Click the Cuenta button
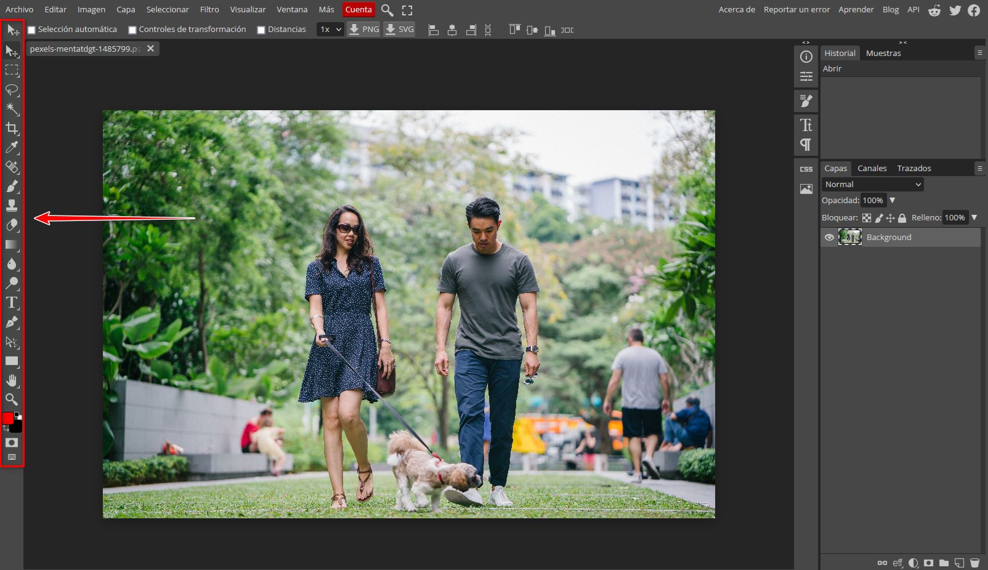Viewport: 988px width, 570px height. click(x=358, y=10)
